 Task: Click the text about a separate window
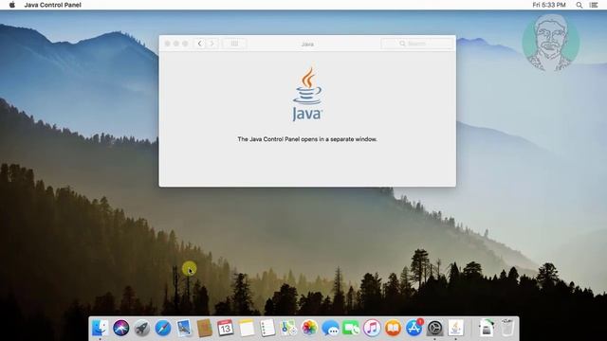coord(307,139)
